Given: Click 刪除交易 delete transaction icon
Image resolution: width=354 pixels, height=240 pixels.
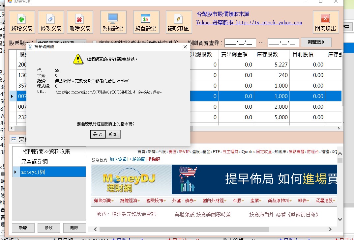Looking at the screenshot, I should 80,22.
